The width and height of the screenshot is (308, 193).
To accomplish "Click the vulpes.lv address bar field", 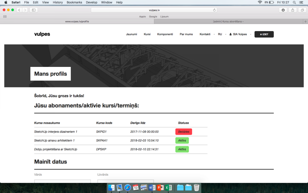I will click(154, 10).
